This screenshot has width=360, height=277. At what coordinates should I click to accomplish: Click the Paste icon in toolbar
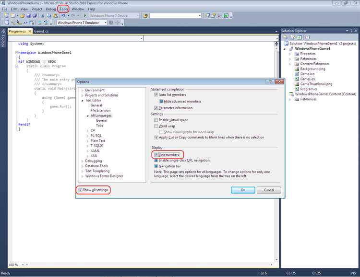tap(55, 16)
